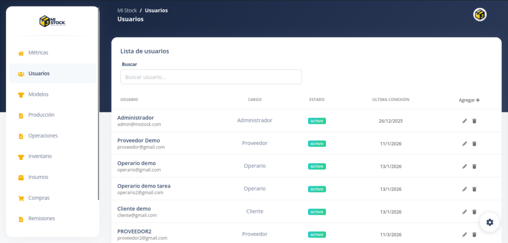Image resolution: width=508 pixels, height=243 pixels.
Task: Open the Producción section
Action: [41, 115]
